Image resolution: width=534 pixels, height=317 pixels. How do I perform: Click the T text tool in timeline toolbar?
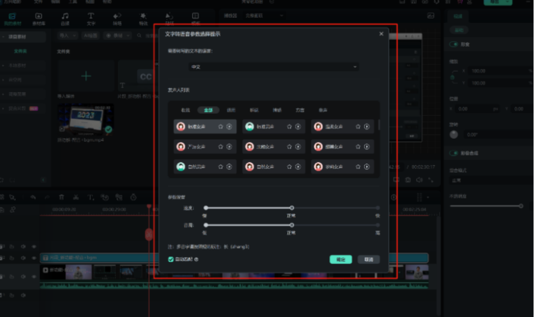click(91, 197)
